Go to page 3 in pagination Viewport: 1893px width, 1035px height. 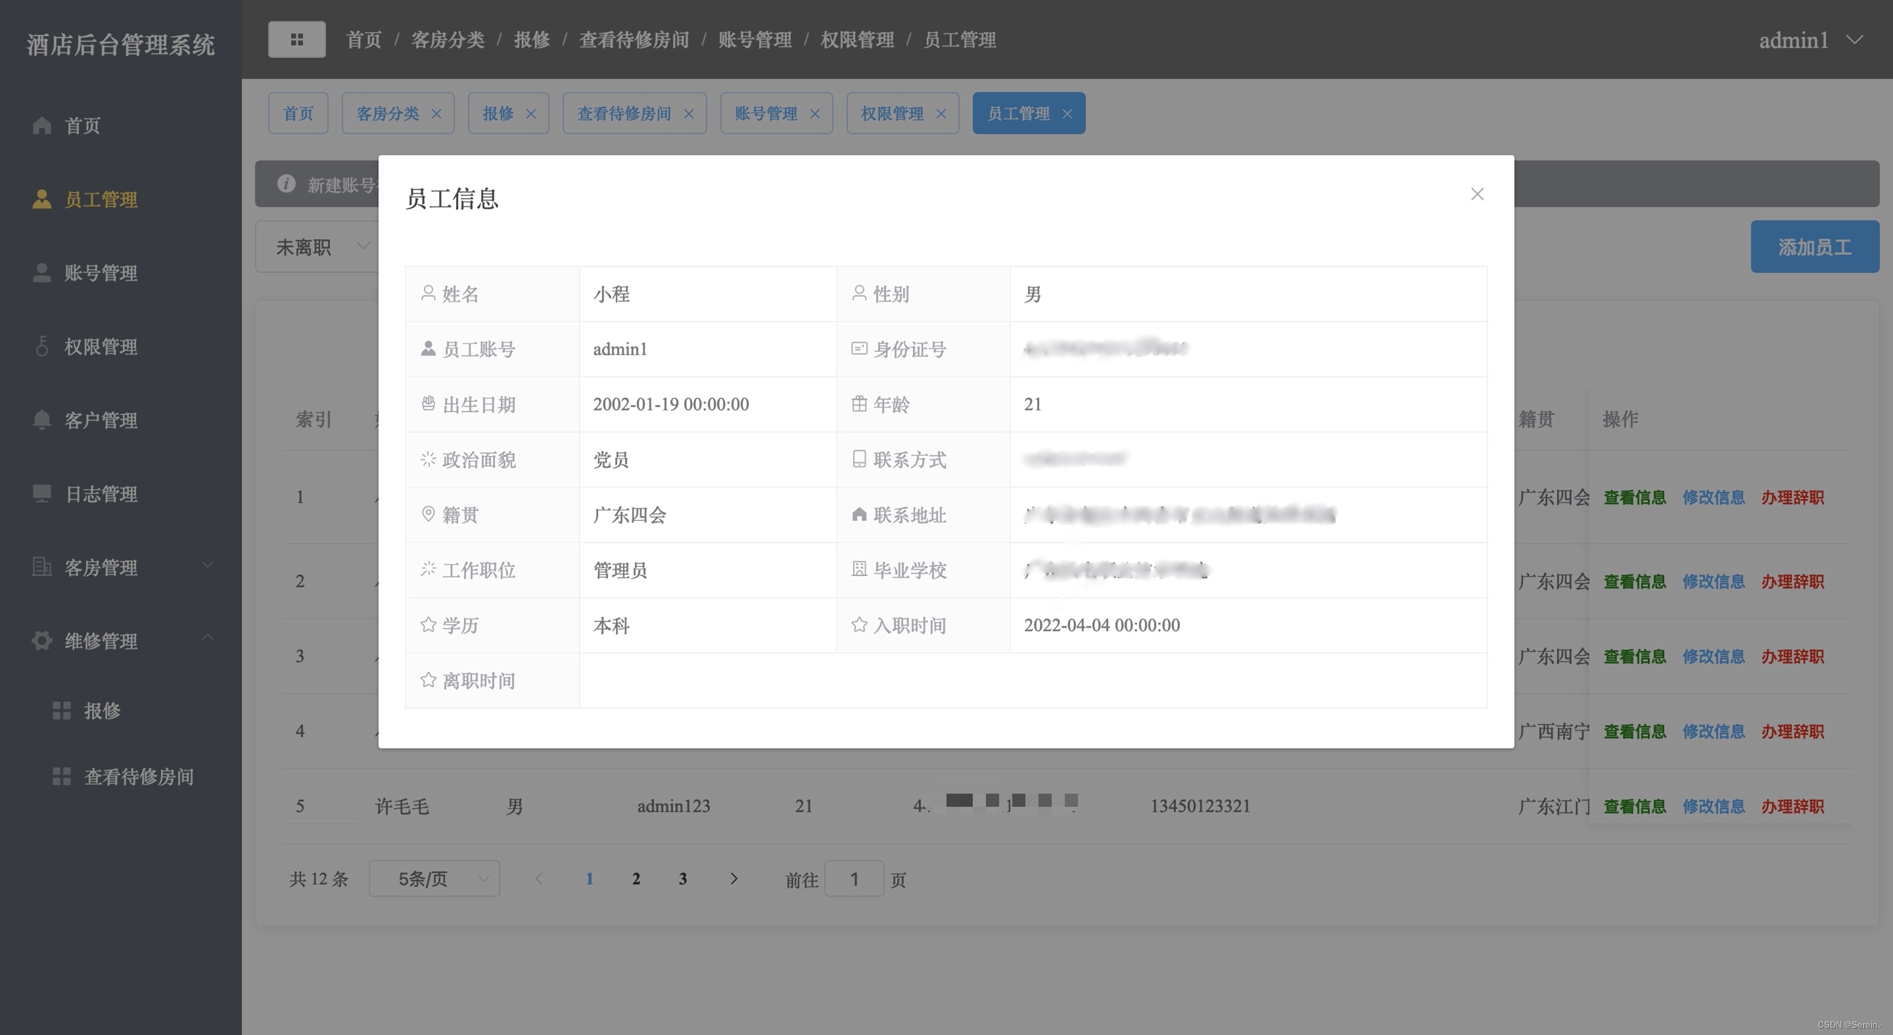(x=683, y=879)
